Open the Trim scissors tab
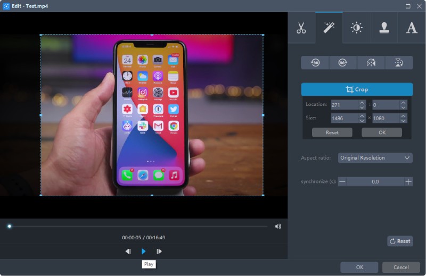This screenshot has height=276, width=426. point(301,28)
